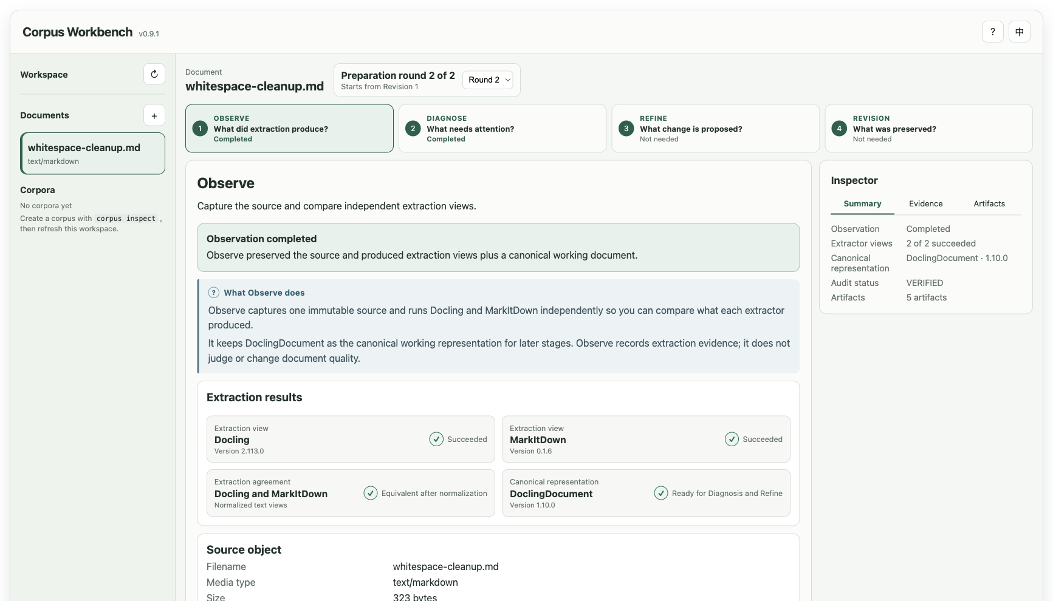Open the Round 2 dropdown
Image resolution: width=1053 pixels, height=601 pixels.
(488, 80)
